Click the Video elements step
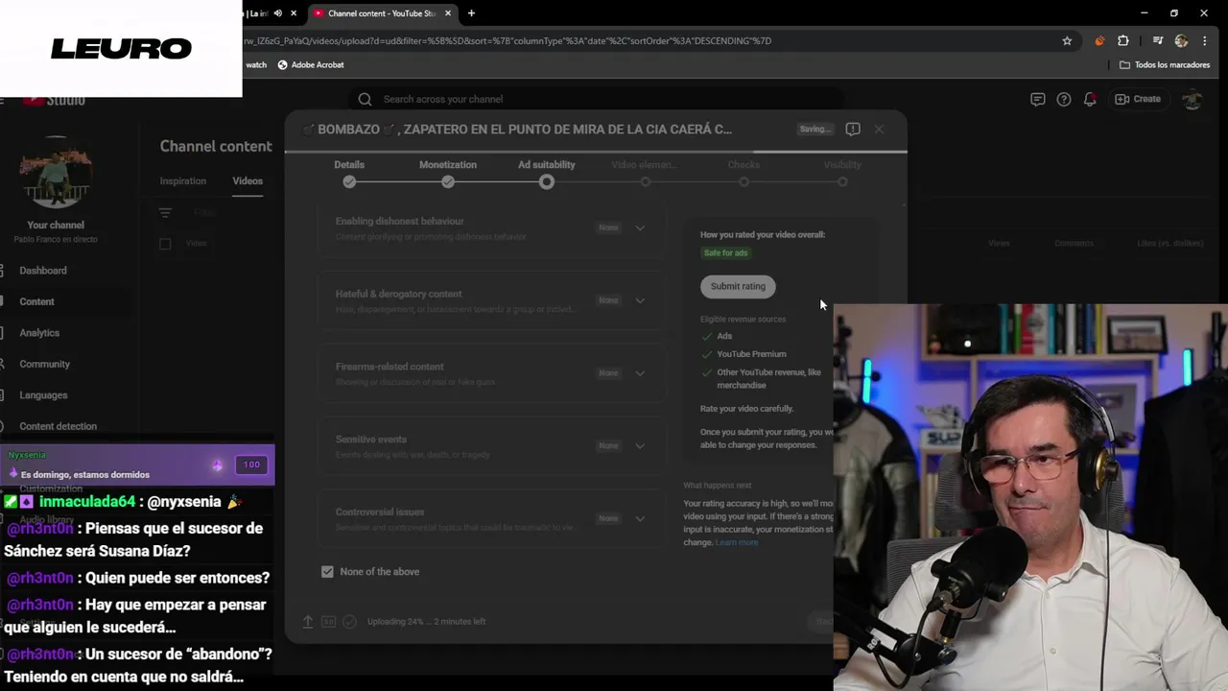The height and width of the screenshot is (691, 1228). pyautogui.click(x=645, y=173)
